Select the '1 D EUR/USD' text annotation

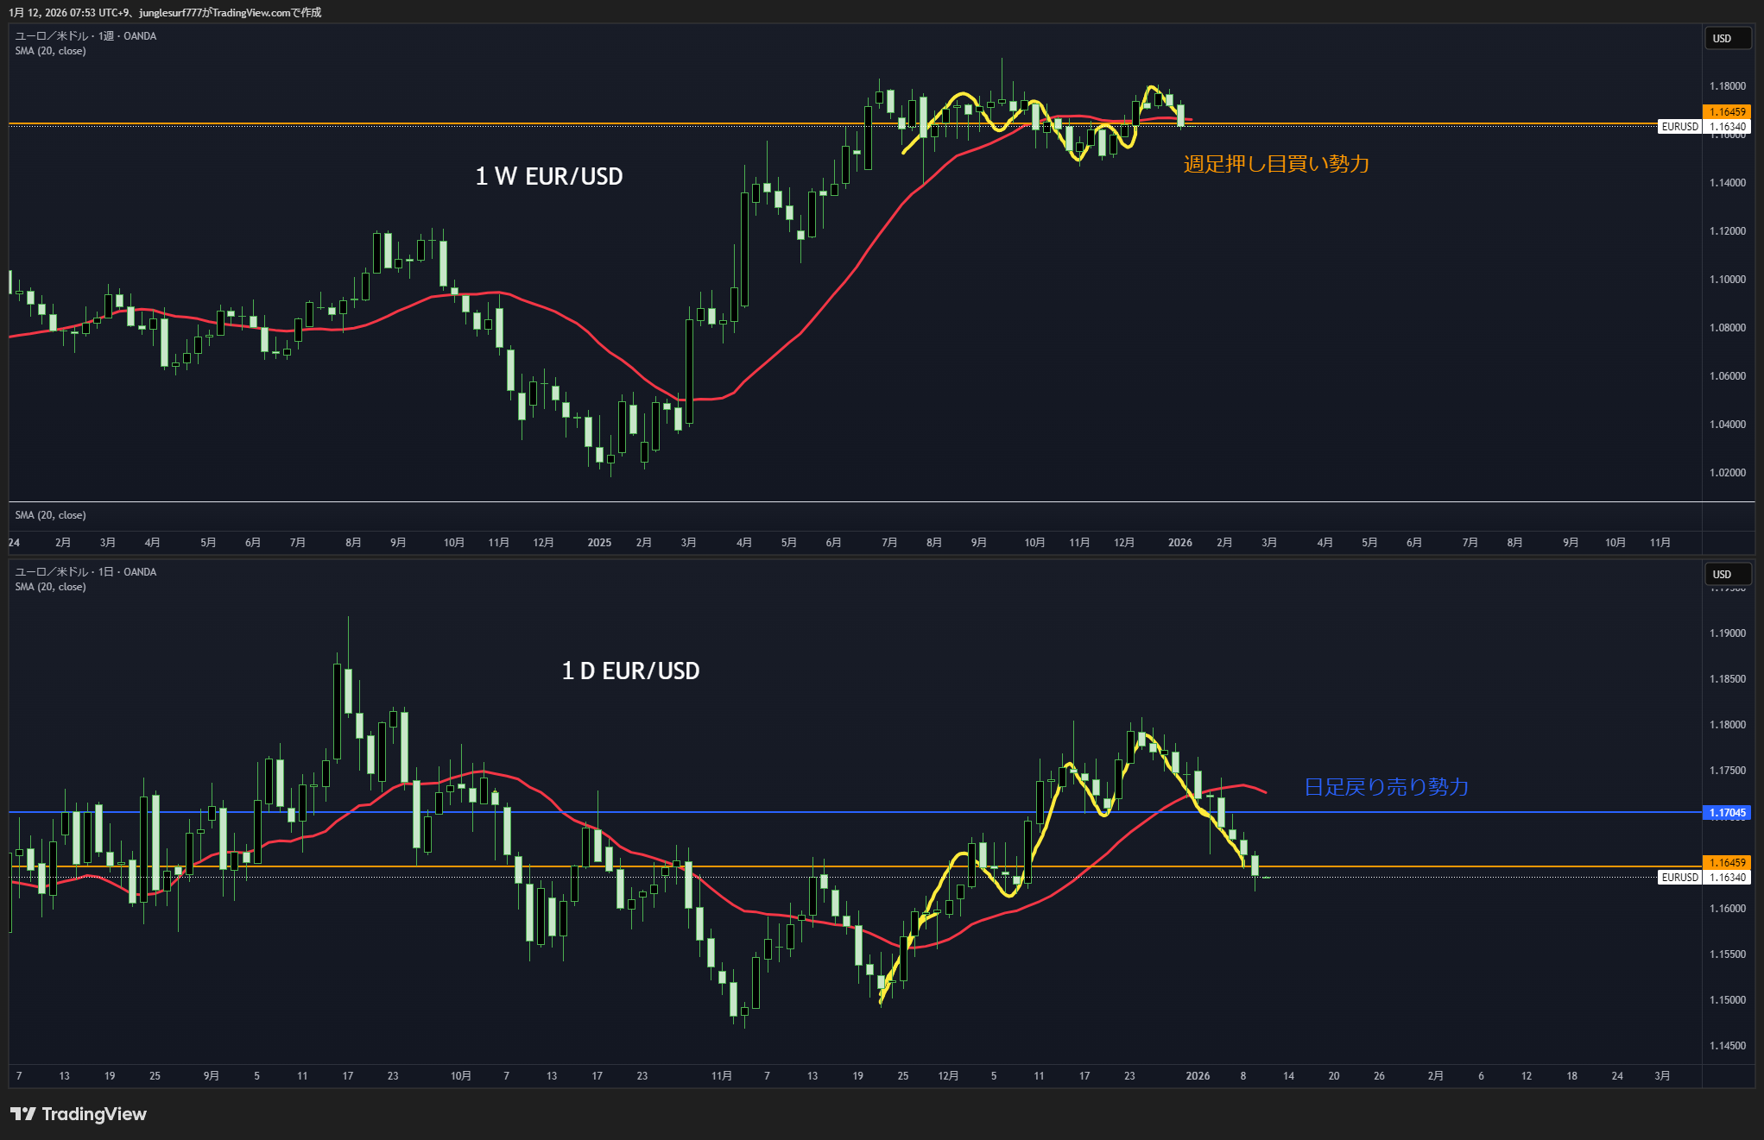point(630,671)
